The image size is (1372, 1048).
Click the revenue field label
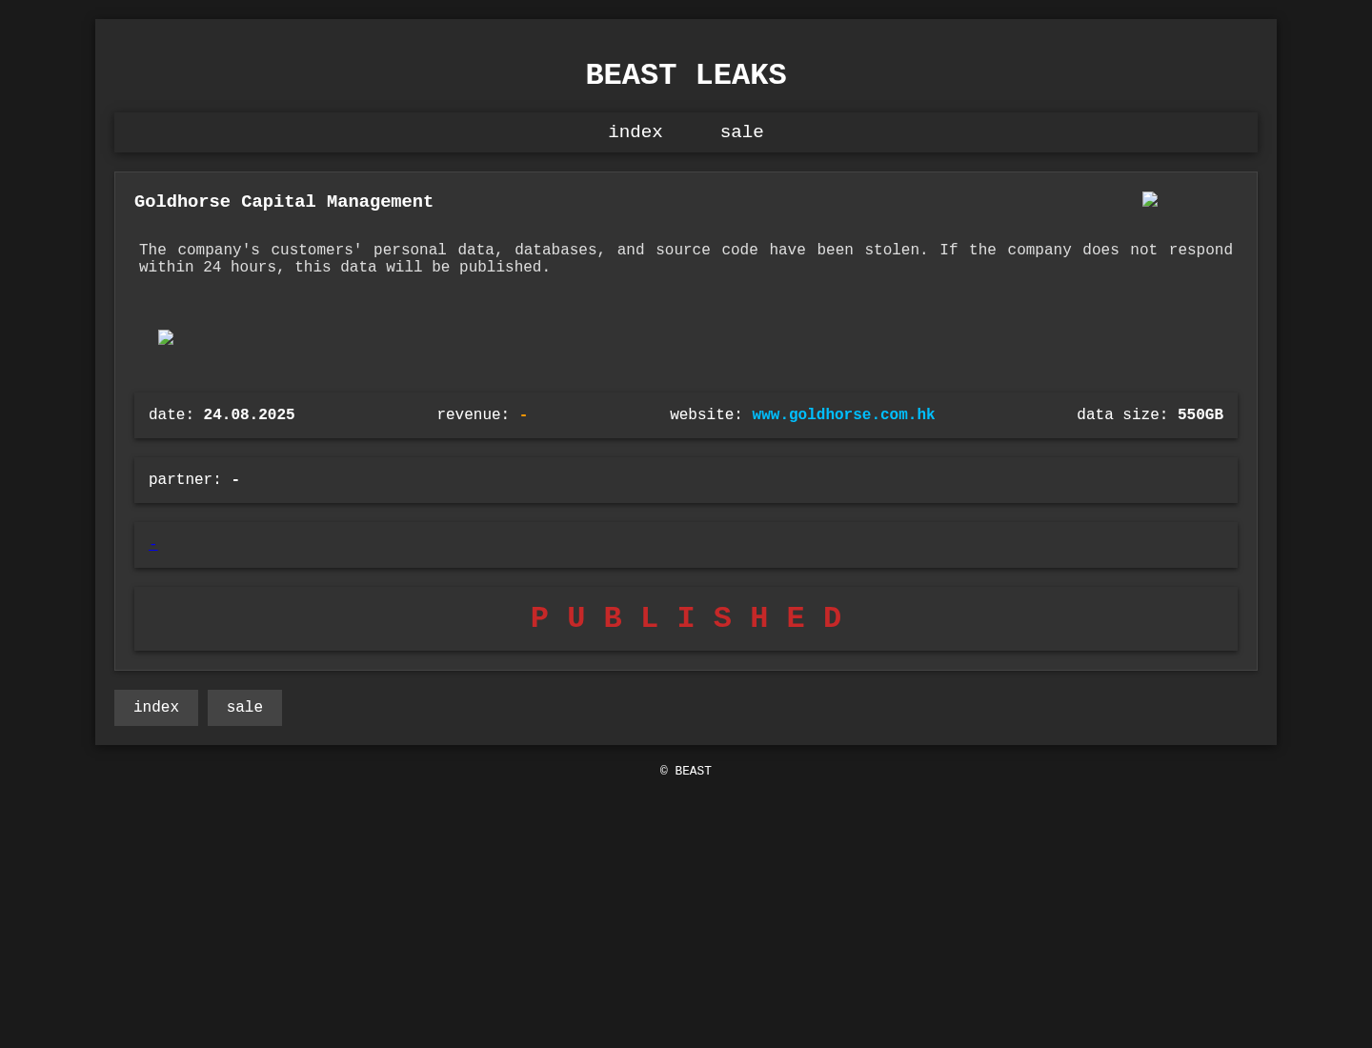pyautogui.click(x=473, y=415)
